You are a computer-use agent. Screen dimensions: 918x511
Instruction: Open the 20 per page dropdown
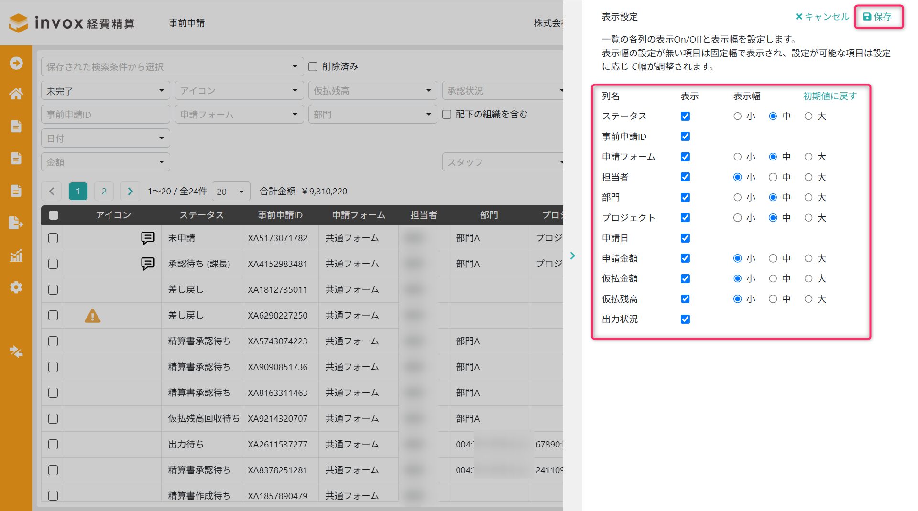coord(230,192)
